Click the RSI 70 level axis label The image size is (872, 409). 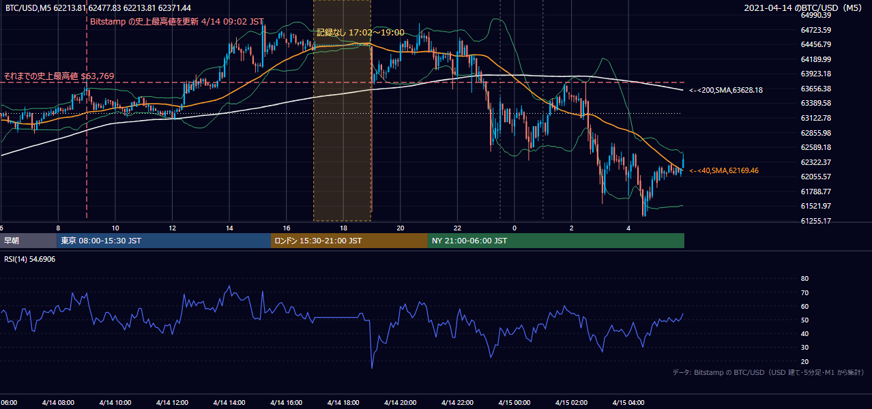(804, 292)
